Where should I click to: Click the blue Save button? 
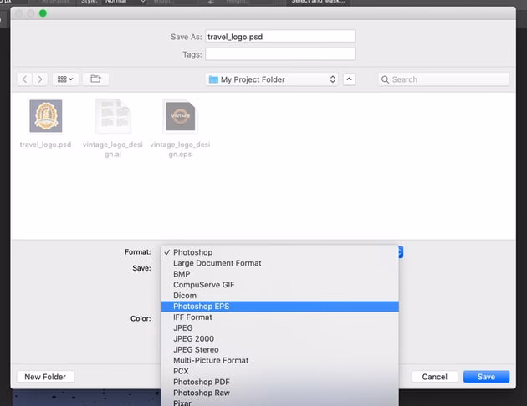pyautogui.click(x=486, y=377)
